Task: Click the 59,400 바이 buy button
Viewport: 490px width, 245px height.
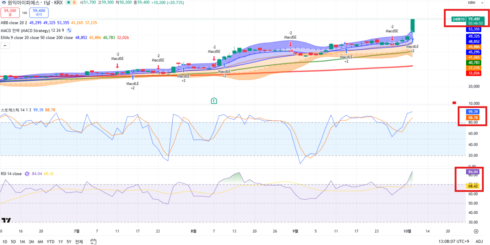Action: (x=39, y=13)
